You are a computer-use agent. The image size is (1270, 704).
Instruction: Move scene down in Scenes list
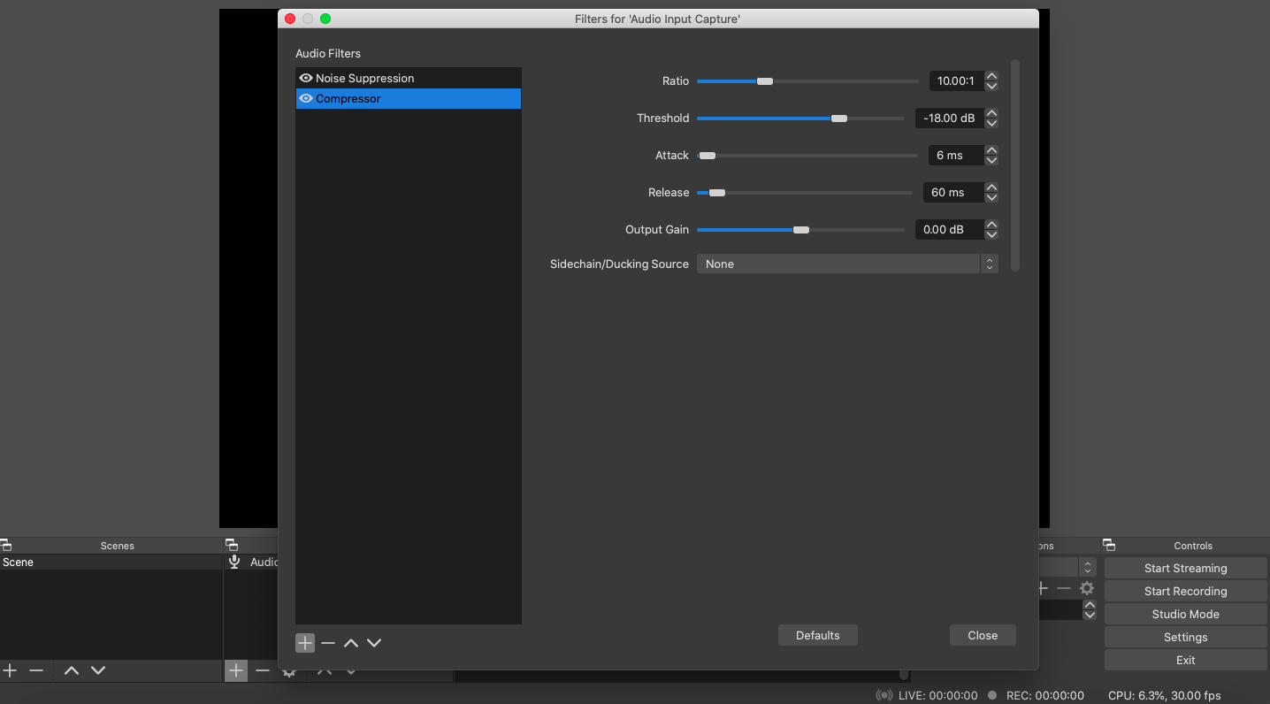[x=98, y=670]
